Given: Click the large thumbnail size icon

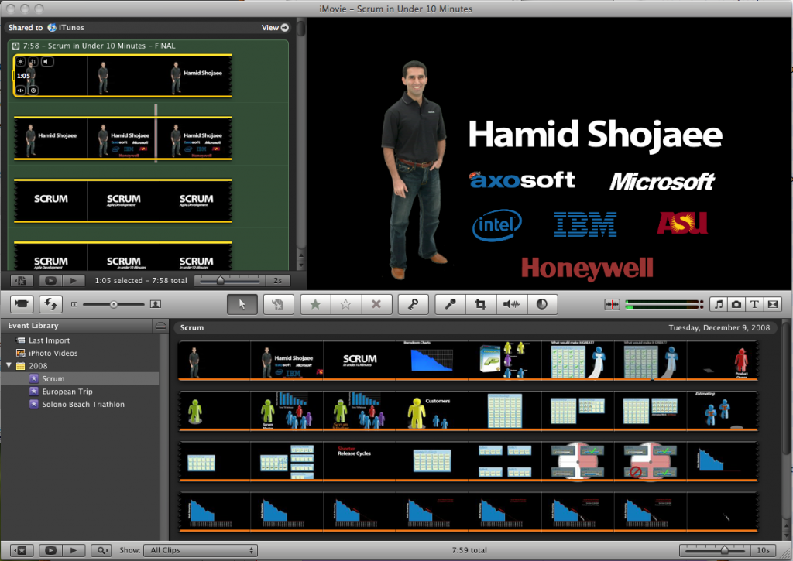Looking at the screenshot, I should [x=156, y=304].
